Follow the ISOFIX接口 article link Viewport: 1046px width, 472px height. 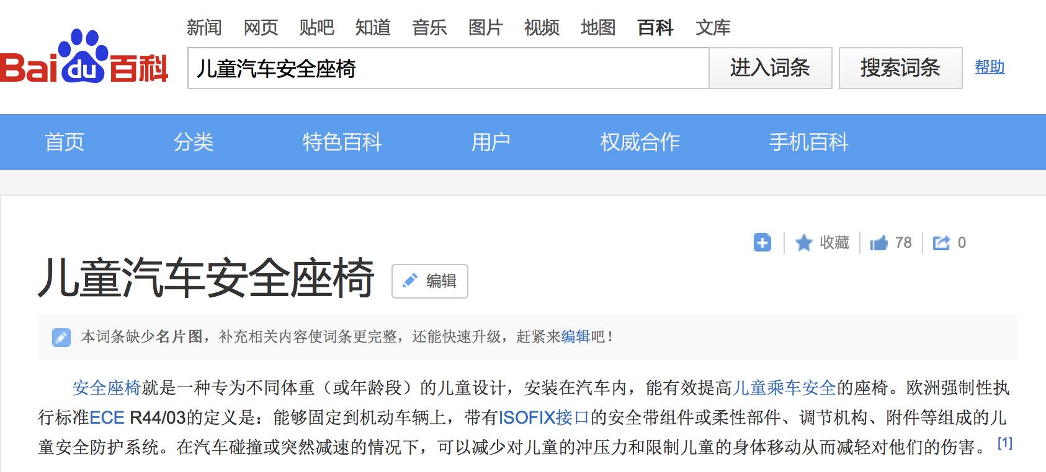click(x=543, y=417)
